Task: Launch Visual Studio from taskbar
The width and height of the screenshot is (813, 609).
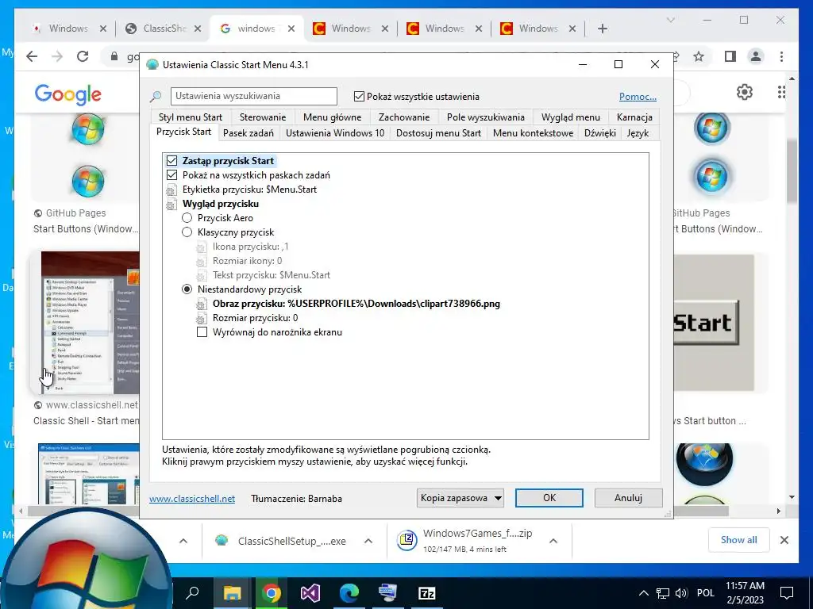Action: point(310,593)
